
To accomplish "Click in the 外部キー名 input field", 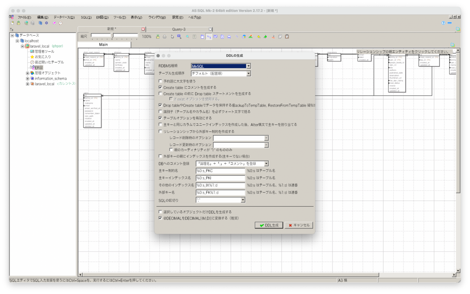I will click(x=221, y=192).
